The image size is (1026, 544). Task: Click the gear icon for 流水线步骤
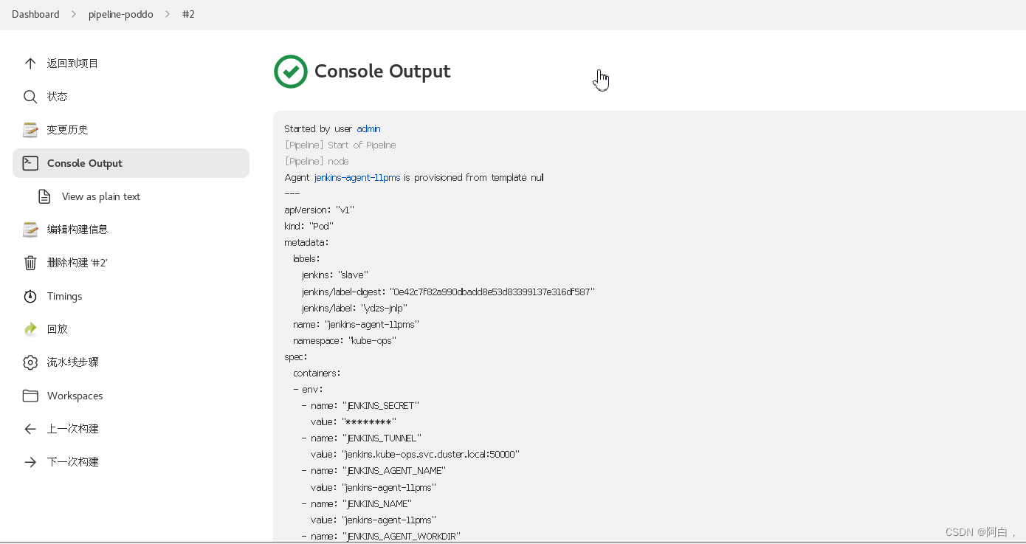tap(30, 362)
